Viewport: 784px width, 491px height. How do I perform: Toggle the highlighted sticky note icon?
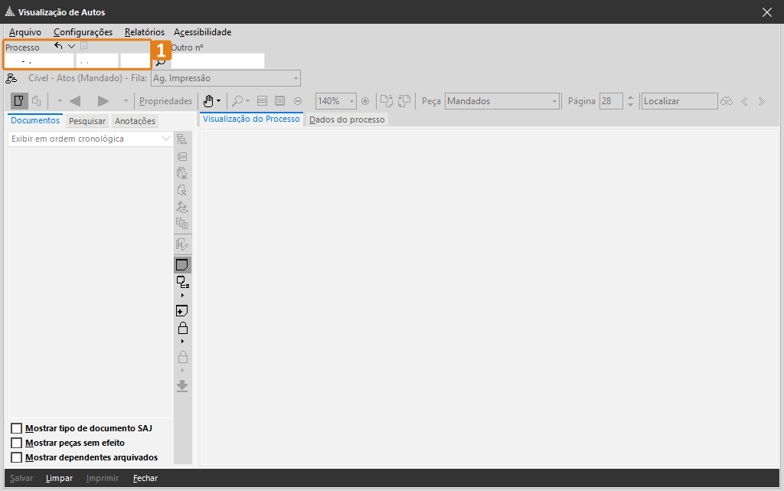(182, 264)
